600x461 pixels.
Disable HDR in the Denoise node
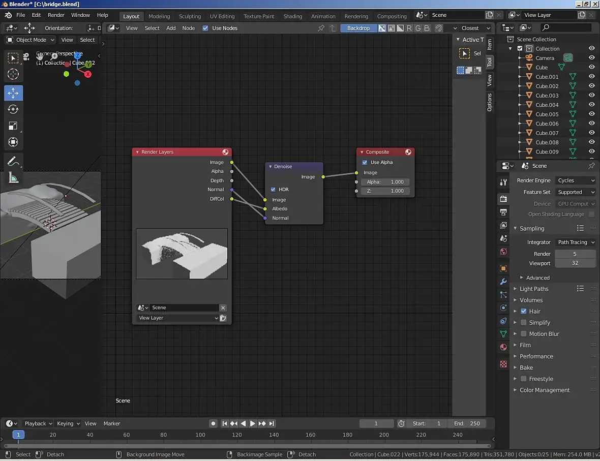(x=273, y=190)
